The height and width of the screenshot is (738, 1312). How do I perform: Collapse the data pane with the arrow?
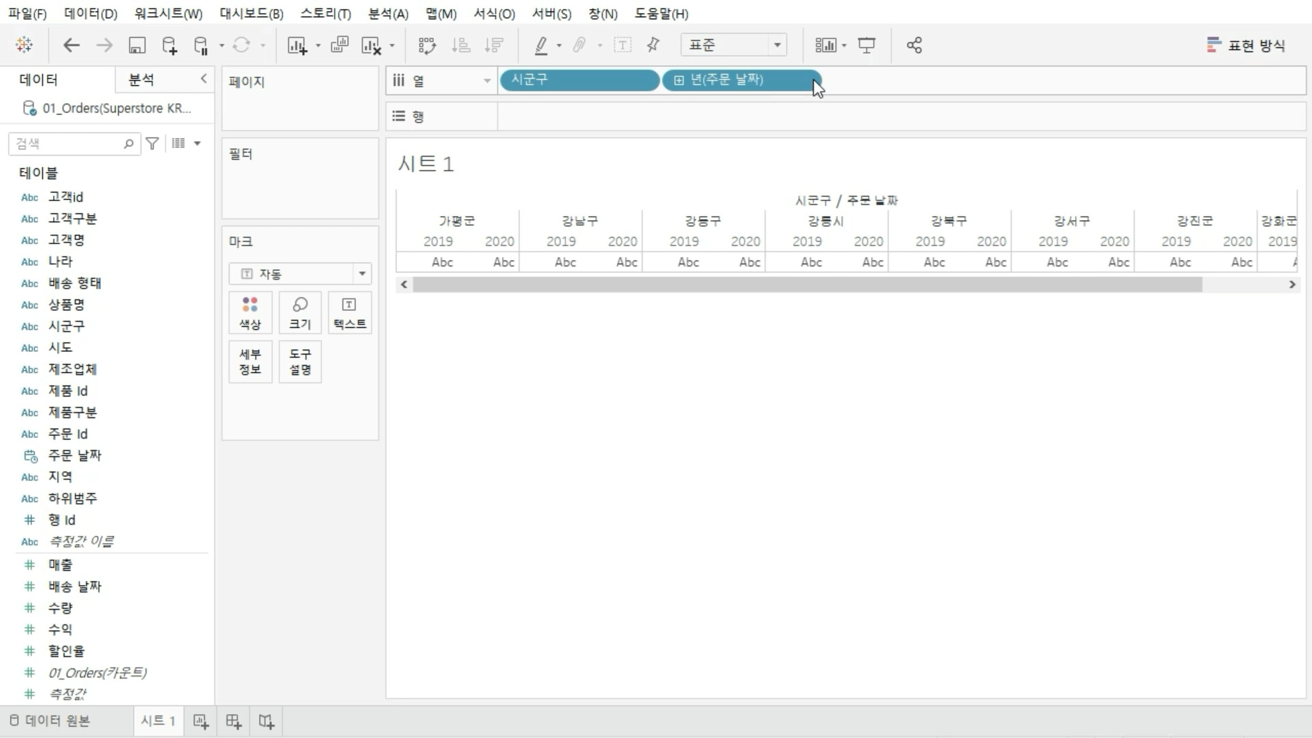pyautogui.click(x=203, y=79)
